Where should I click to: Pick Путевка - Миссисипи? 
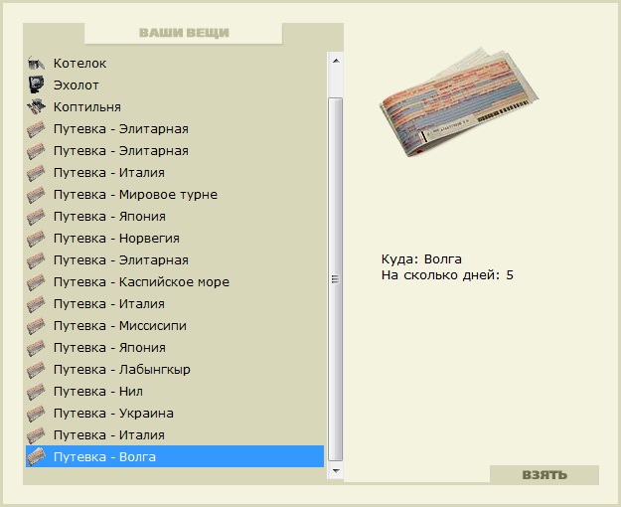120,325
